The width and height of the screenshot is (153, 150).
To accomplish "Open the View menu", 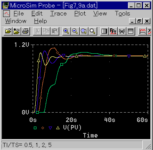I will click(x=100, y=14).
